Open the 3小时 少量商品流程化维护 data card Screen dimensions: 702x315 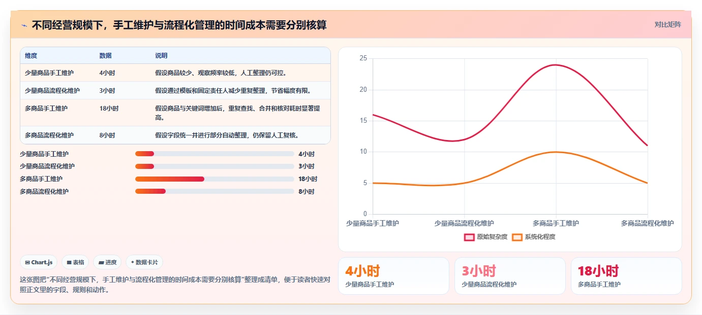click(x=510, y=276)
